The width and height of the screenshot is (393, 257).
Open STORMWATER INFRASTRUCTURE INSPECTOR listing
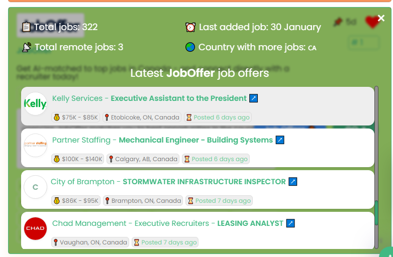204,182
